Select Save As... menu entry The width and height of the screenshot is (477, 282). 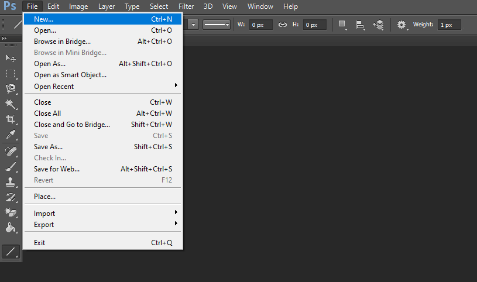102,147
